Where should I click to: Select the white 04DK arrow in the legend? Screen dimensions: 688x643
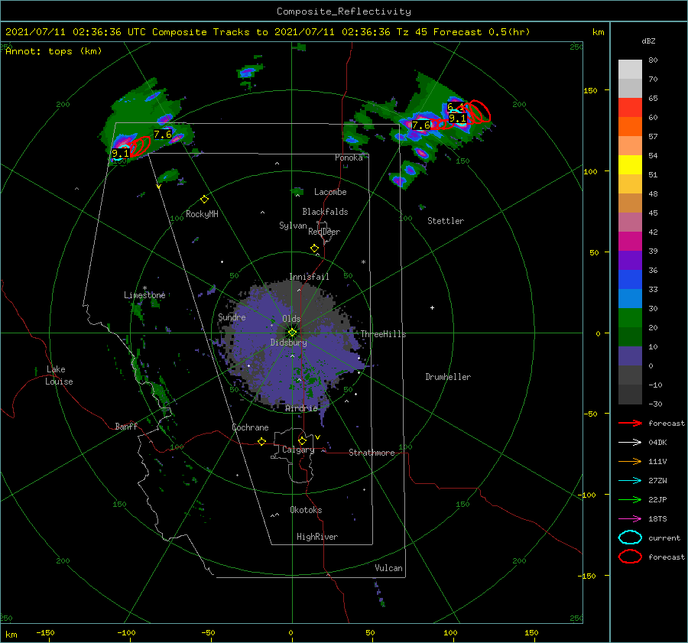pos(630,442)
